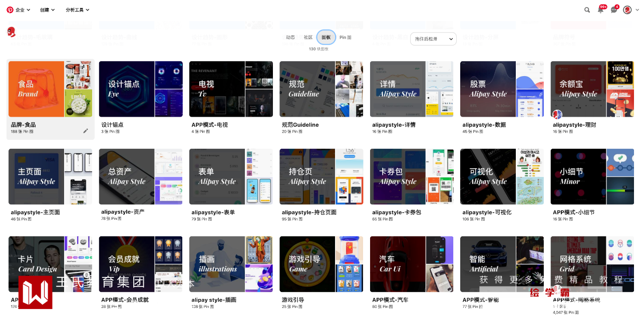Image resolution: width=641 pixels, height=322 pixels.
Task: Select the 图板 tab
Action: (326, 38)
